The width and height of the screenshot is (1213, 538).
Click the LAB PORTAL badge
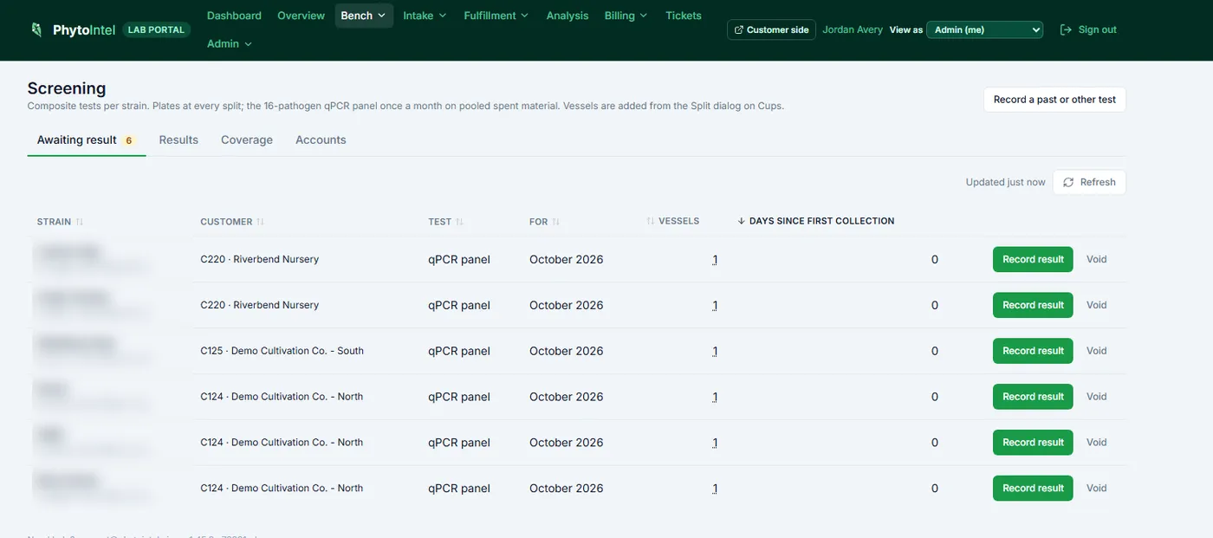click(156, 29)
